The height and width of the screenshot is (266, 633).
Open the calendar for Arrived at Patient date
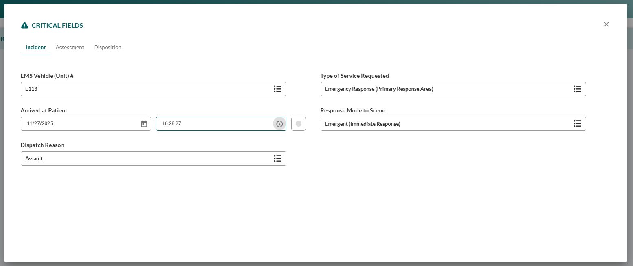[144, 123]
